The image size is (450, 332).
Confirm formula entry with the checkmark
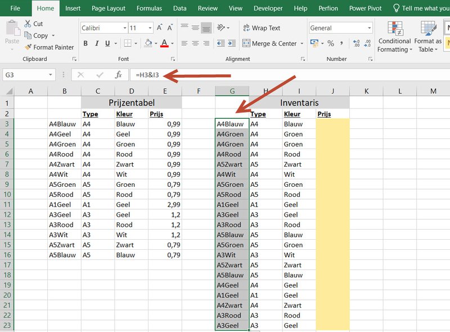[x=100, y=75]
